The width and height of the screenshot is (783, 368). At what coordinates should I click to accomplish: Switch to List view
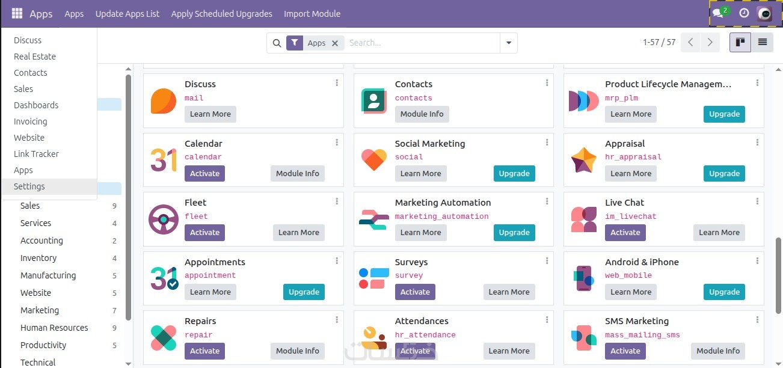point(762,43)
